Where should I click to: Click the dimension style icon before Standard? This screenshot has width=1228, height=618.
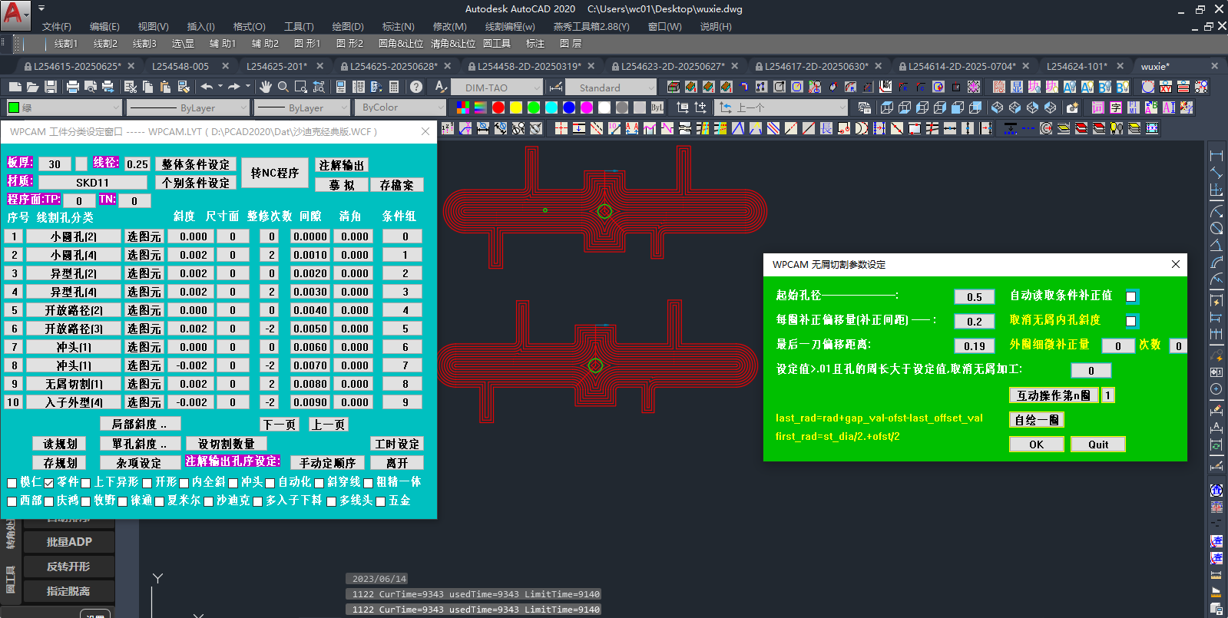tap(556, 87)
